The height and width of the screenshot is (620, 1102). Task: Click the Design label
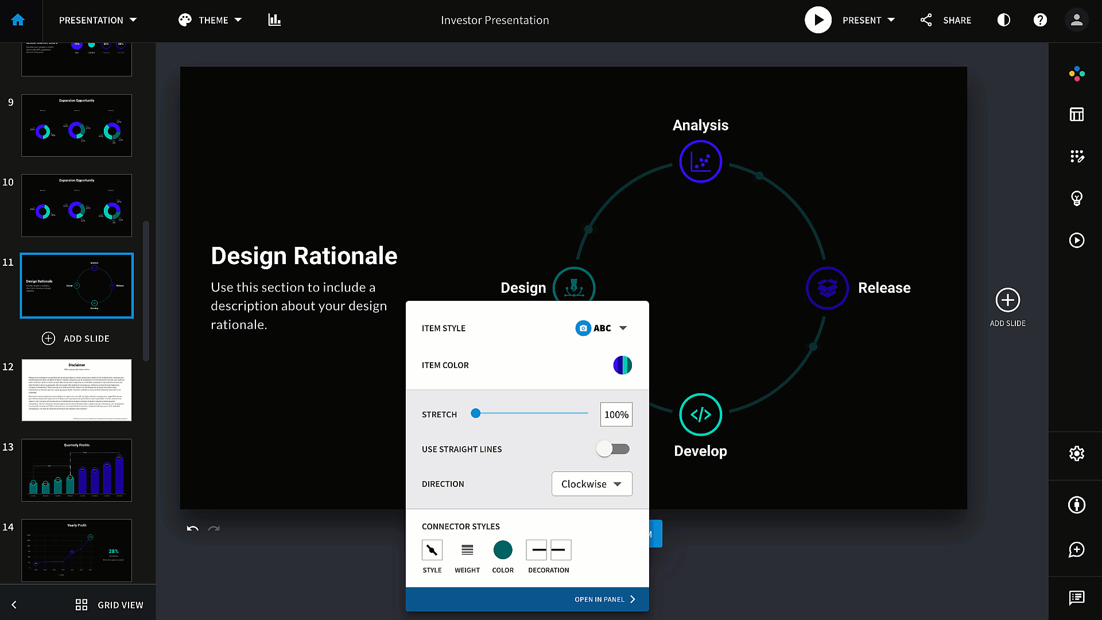pyautogui.click(x=523, y=288)
